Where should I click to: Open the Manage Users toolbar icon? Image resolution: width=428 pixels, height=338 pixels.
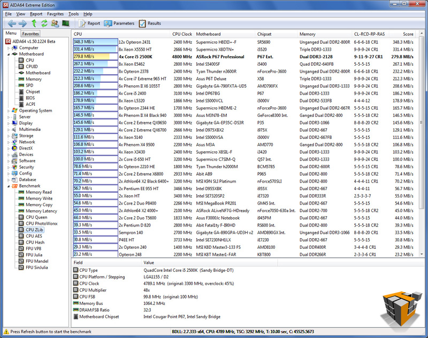pos(55,23)
